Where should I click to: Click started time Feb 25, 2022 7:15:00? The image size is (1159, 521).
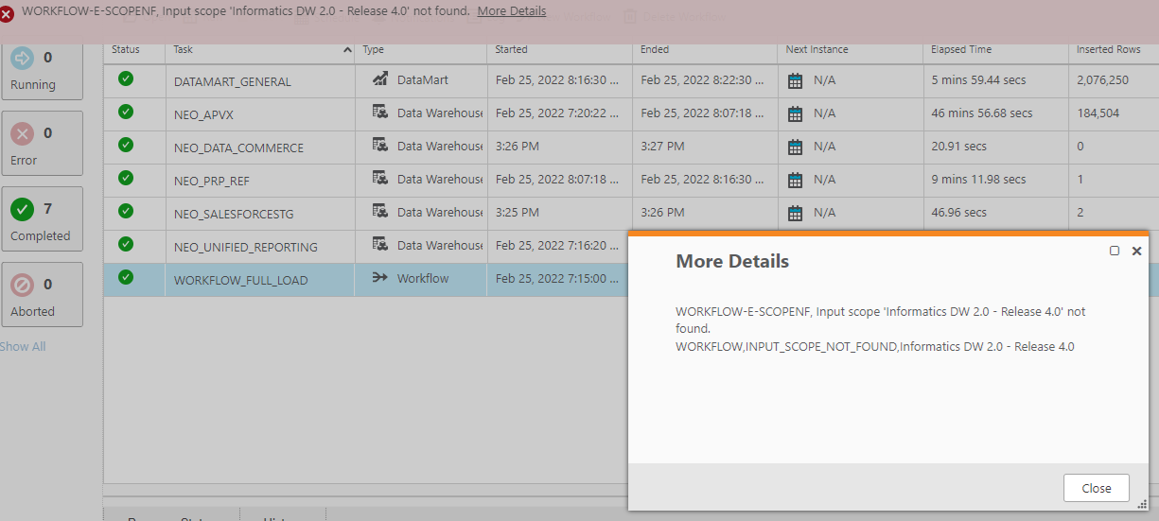(x=557, y=279)
